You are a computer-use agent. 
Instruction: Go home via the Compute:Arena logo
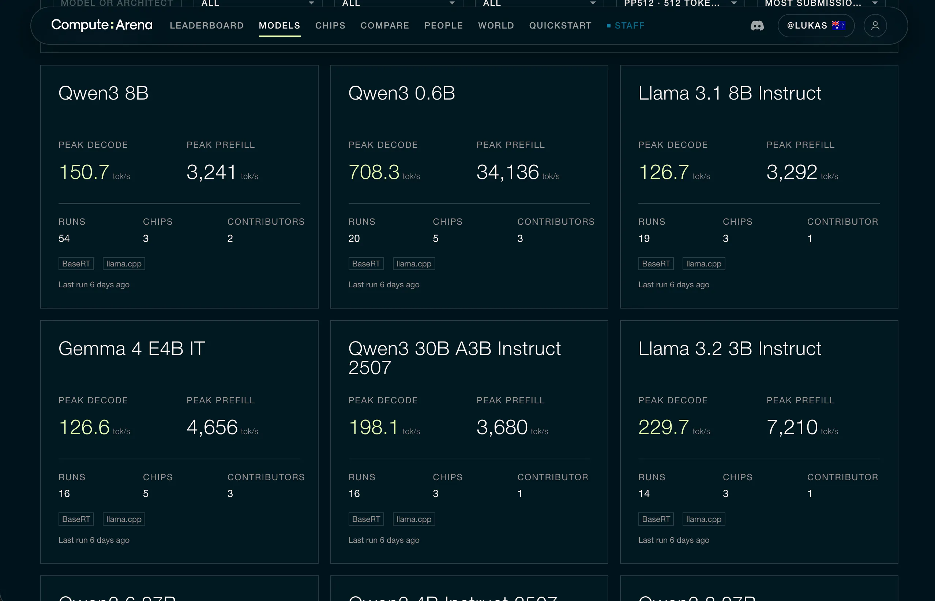[102, 25]
